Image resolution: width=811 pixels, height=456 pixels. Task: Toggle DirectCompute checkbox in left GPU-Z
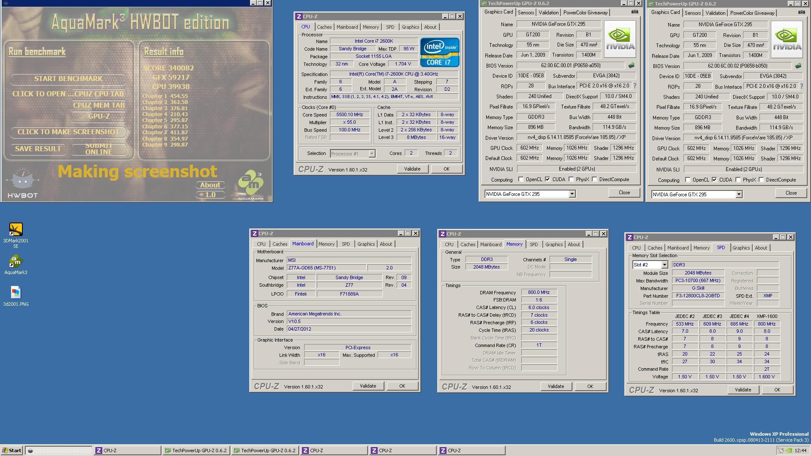click(x=594, y=179)
